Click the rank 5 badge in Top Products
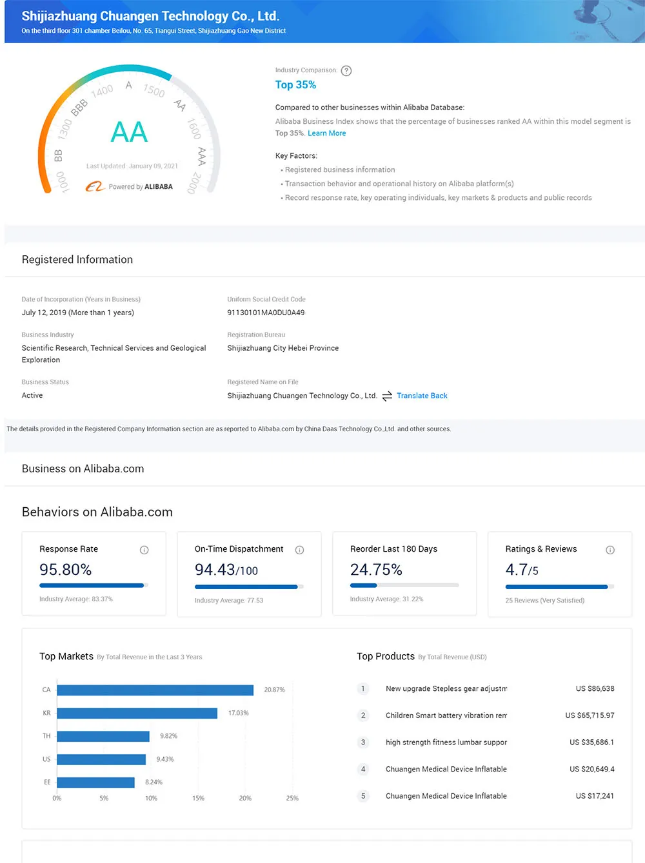The width and height of the screenshot is (645, 863). (x=363, y=796)
